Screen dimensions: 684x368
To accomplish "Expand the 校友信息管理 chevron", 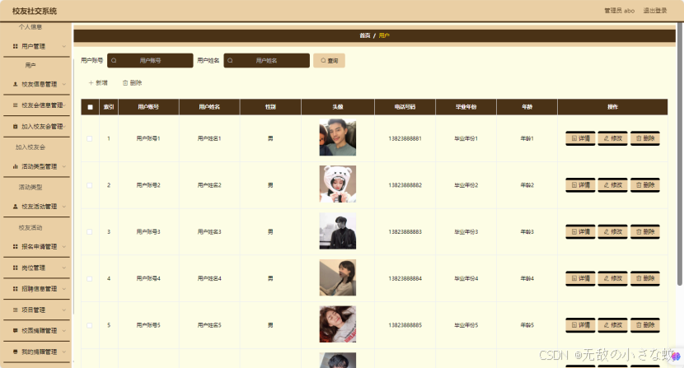I will [64, 84].
